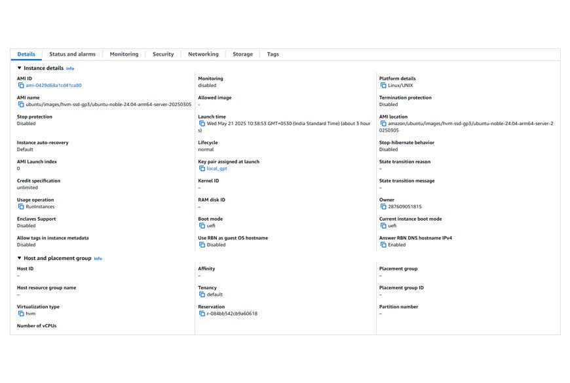The height and width of the screenshot is (383, 570).
Task: Copy the Usage operation RunInstances value
Action: (21, 207)
